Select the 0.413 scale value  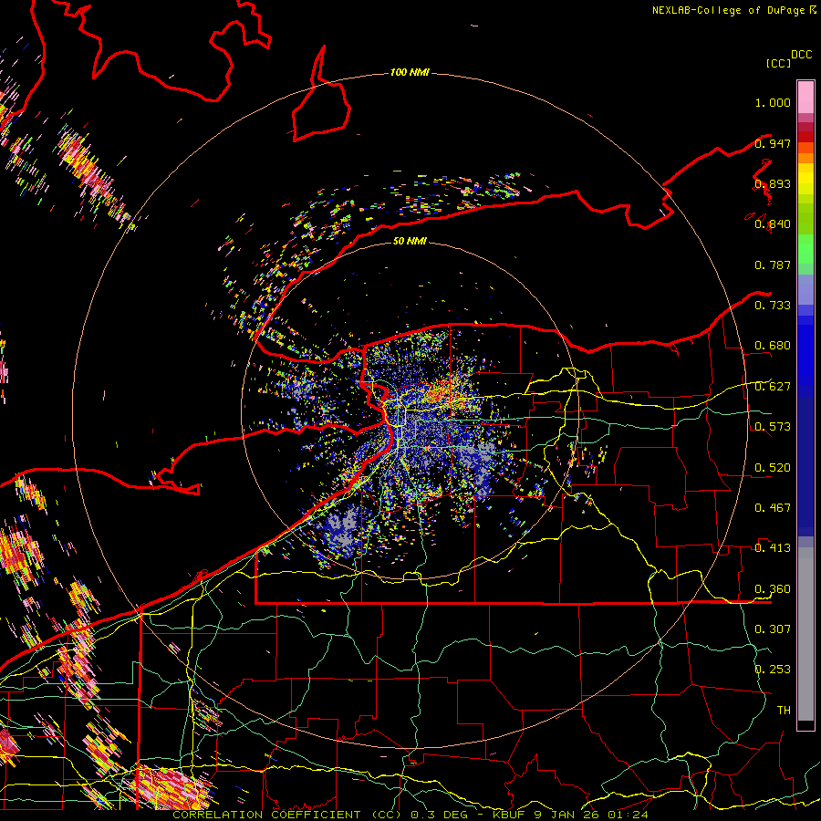coord(773,548)
